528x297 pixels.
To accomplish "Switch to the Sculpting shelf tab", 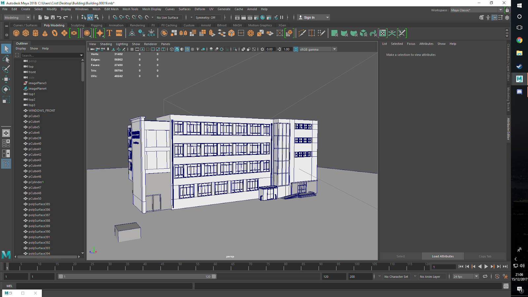I will [x=78, y=25].
